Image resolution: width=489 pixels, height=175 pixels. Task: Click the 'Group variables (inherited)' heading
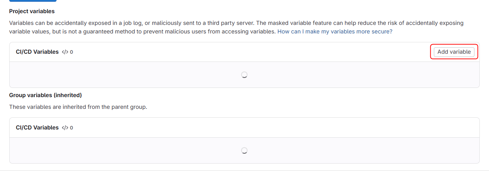46,95
